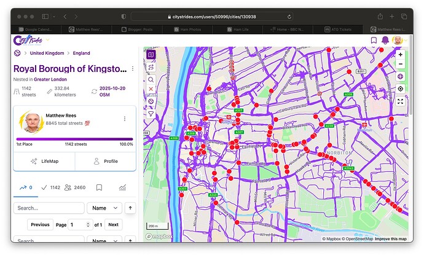
Task: Expand Matthew Rees card options menu
Action: click(x=125, y=119)
